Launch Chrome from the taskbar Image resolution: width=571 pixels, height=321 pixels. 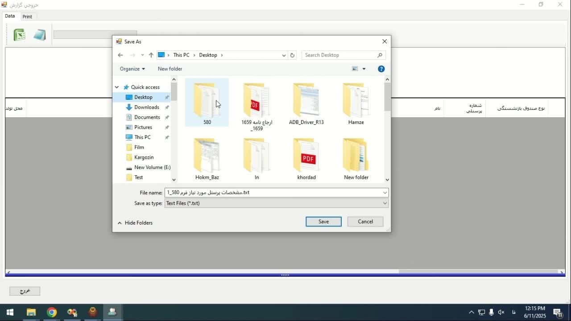[52, 312]
